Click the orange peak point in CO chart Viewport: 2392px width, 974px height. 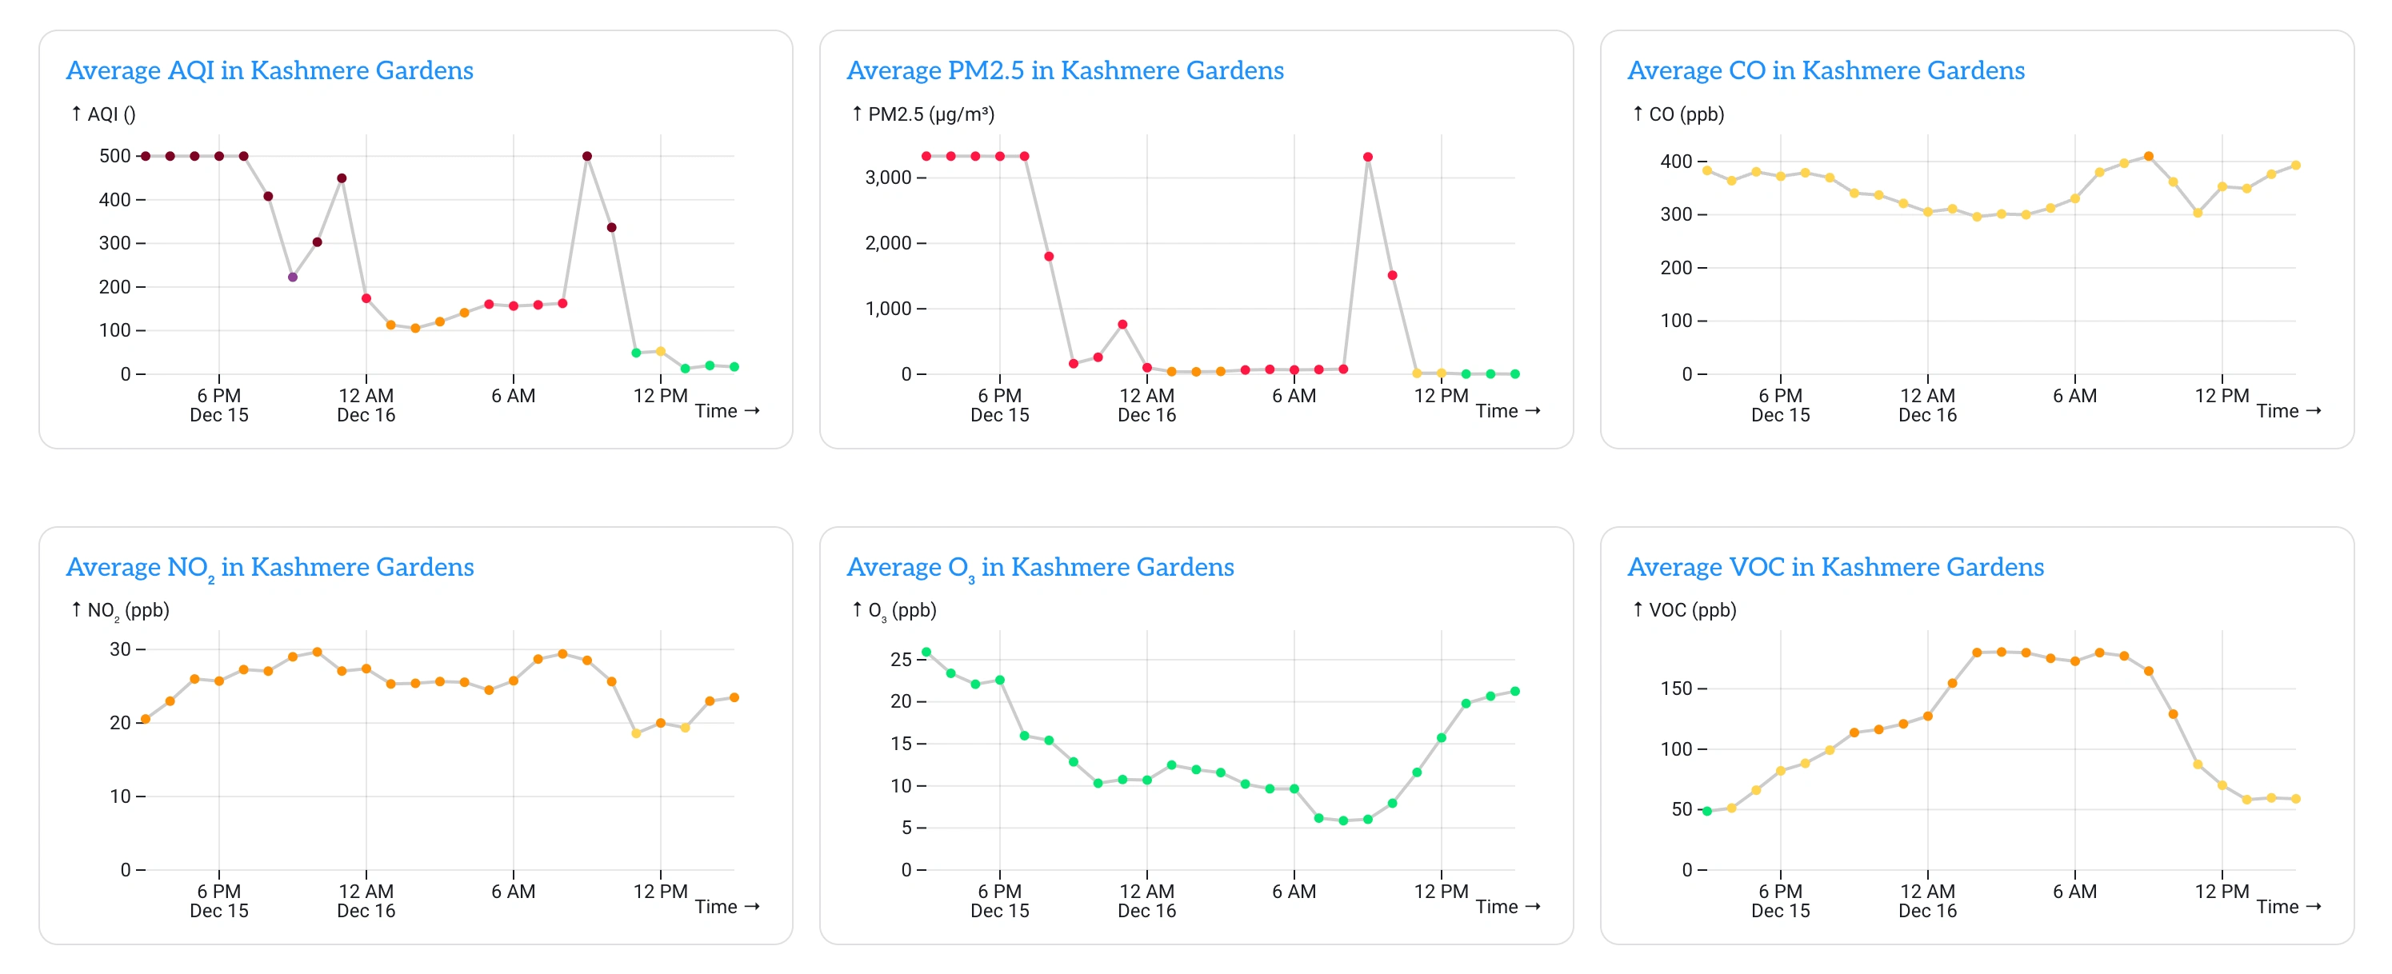click(x=2149, y=156)
